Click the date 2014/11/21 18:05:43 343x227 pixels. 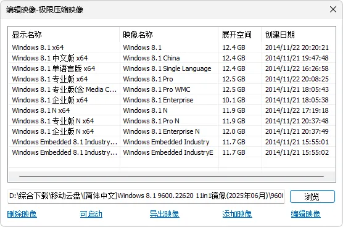click(x=297, y=89)
